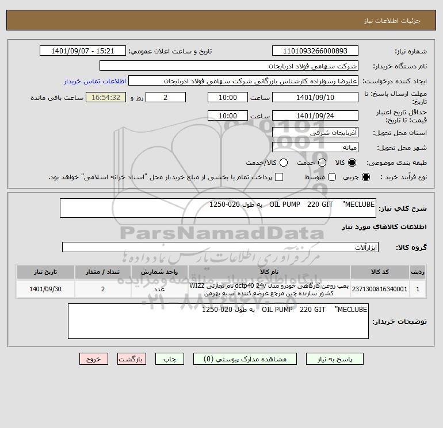This screenshot has width=443, height=428.
Task: Click the جزئیات اطلاعات نیاز page title
Action: tap(392, 21)
